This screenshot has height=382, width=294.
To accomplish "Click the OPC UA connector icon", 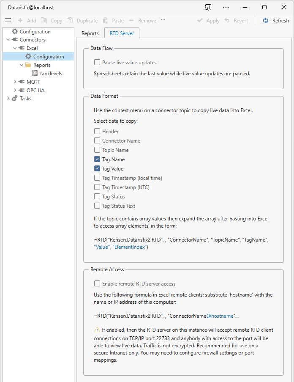I will [x=22, y=90].
